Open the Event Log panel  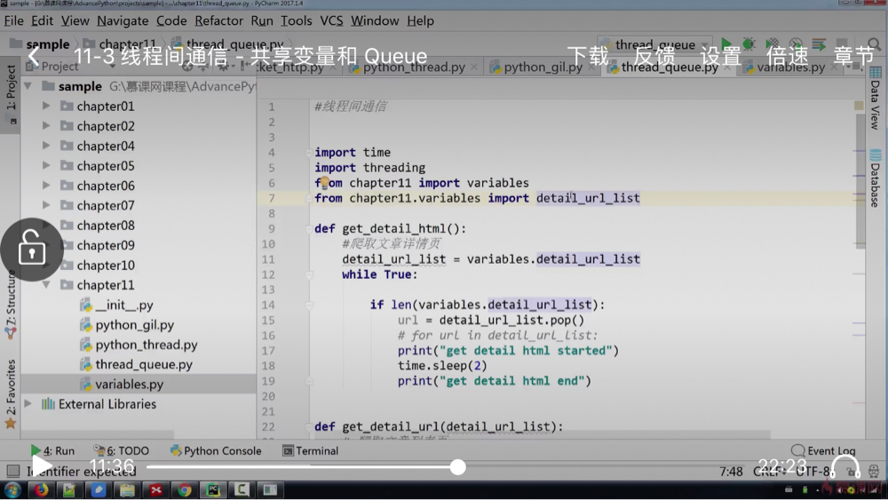823,451
